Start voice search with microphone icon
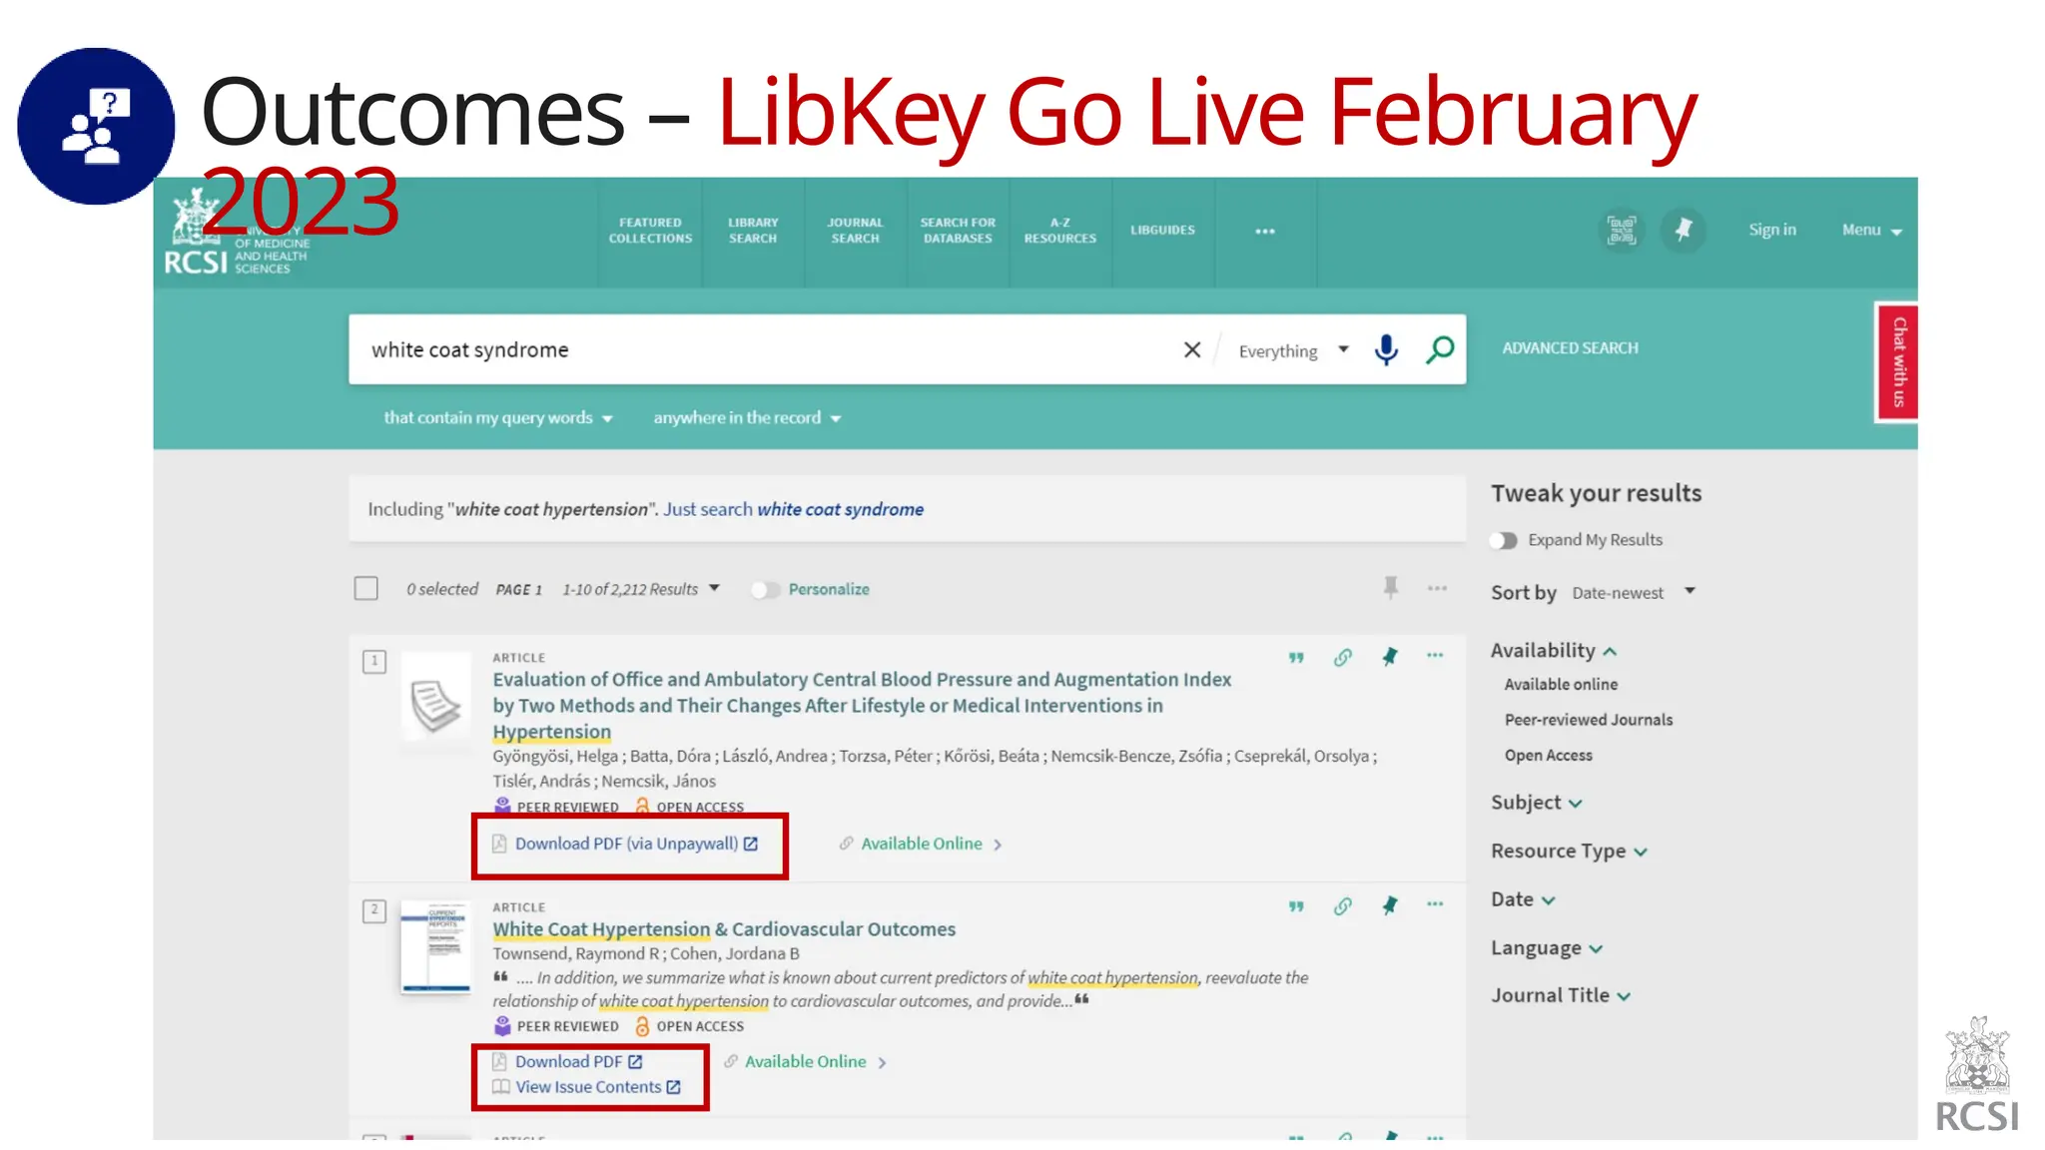2045x1150 pixels. click(x=1386, y=349)
